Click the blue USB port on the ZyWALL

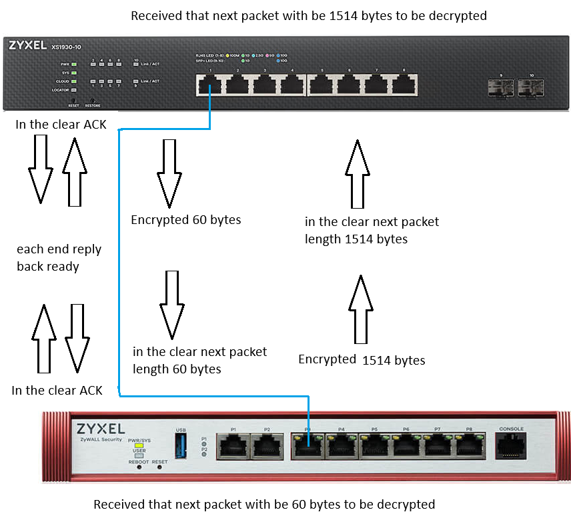[181, 445]
